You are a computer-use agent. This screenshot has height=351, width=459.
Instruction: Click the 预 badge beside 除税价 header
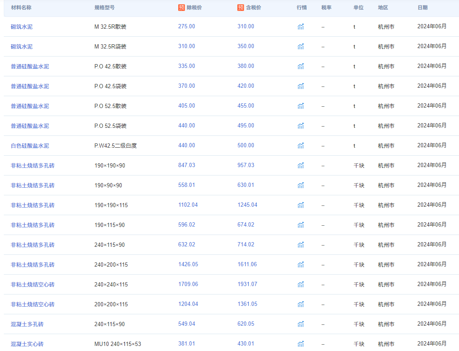pyautogui.click(x=182, y=8)
